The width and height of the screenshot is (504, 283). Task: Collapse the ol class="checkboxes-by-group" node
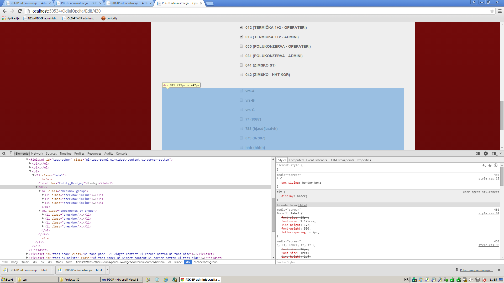tap(40, 210)
